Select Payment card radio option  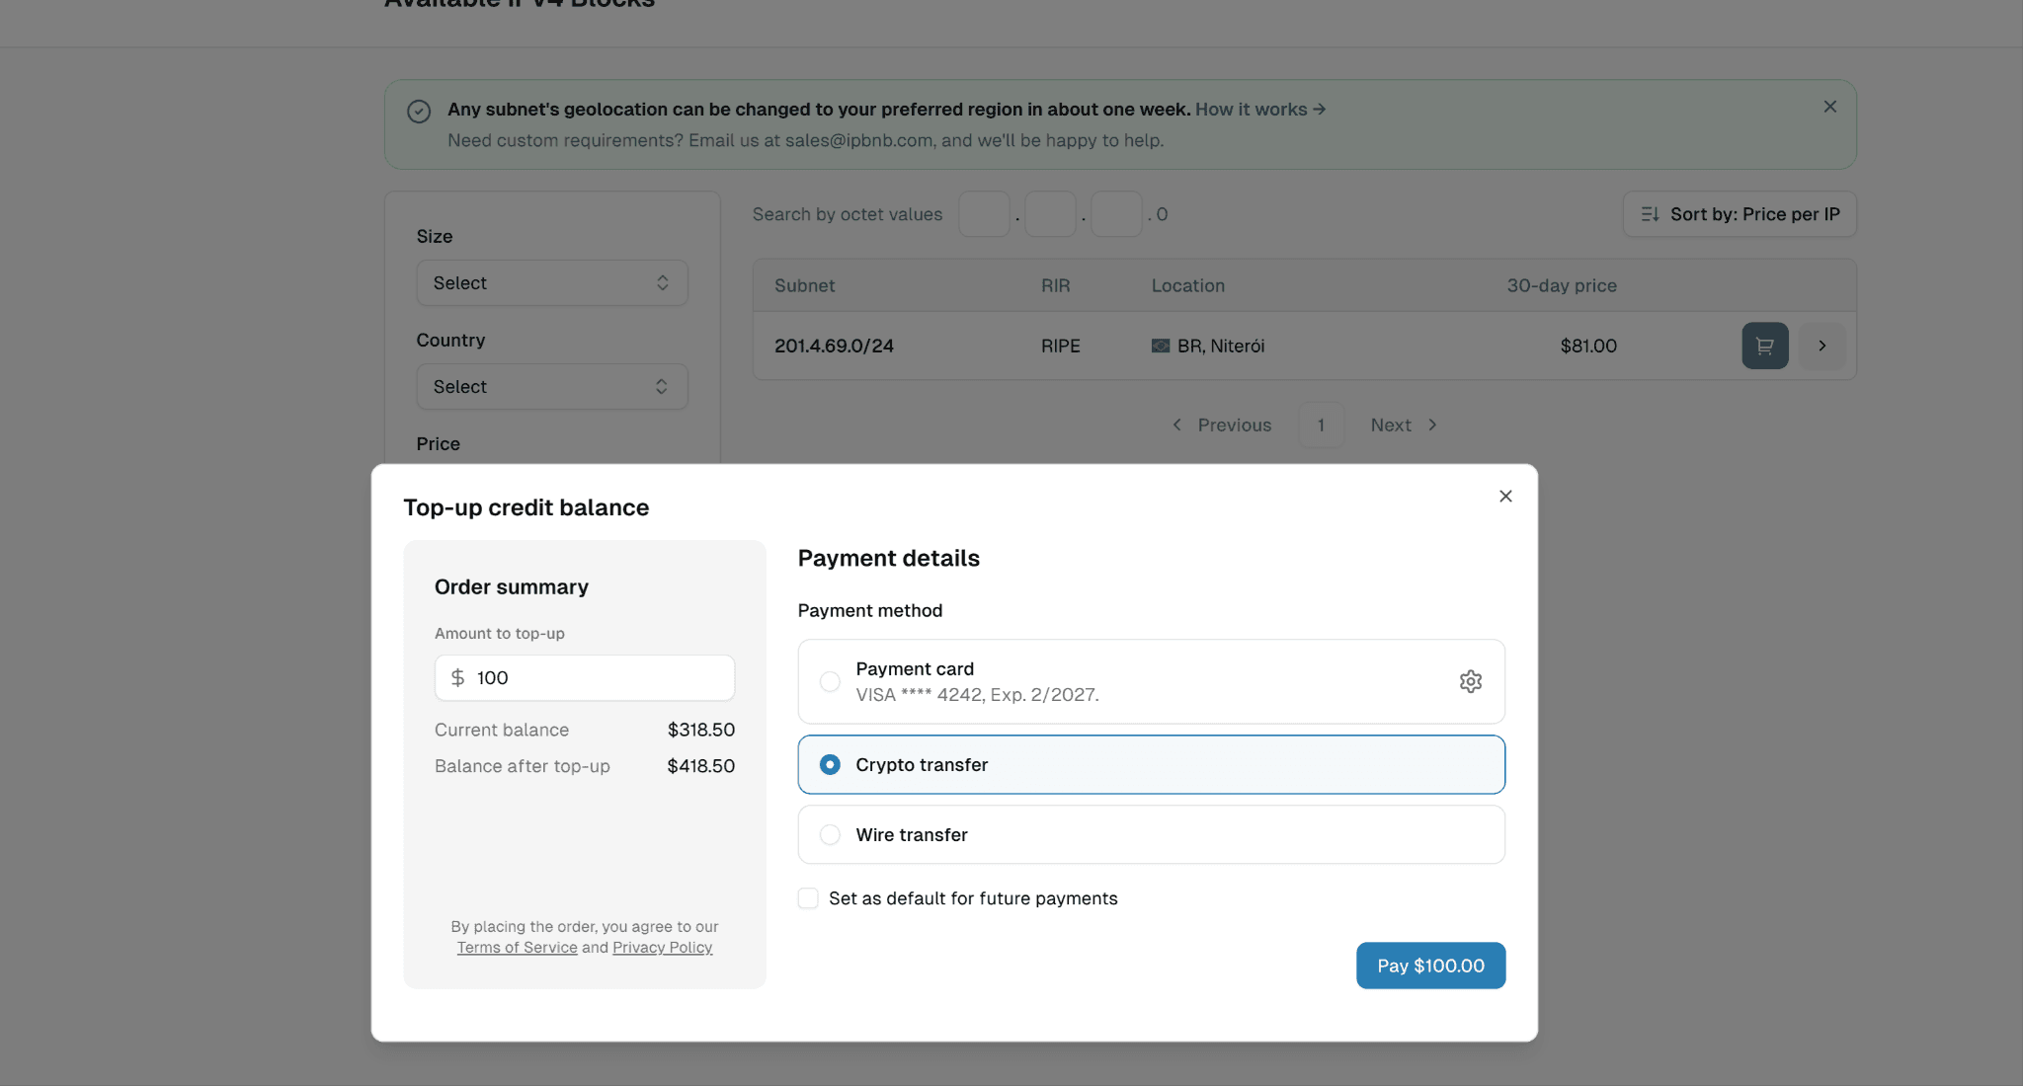click(830, 681)
